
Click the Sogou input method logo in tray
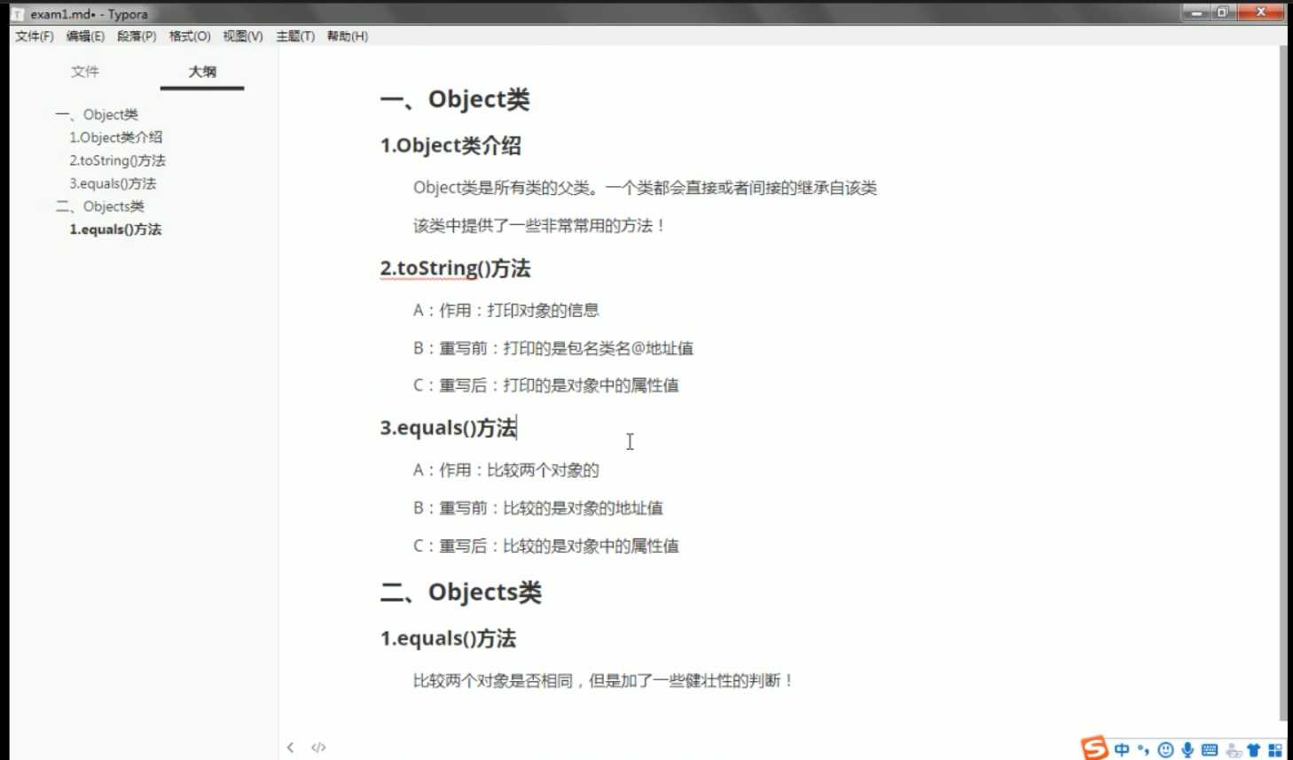point(1094,748)
